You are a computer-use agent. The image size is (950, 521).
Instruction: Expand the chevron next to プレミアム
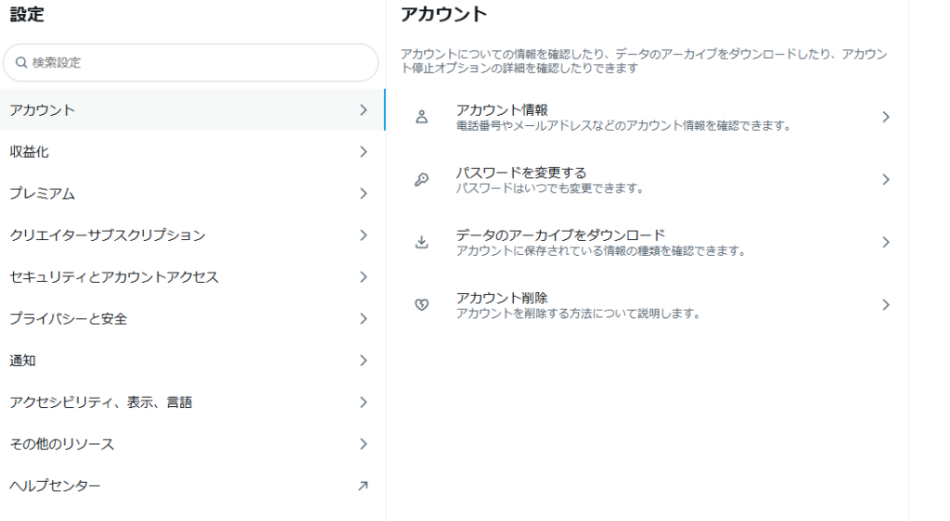[x=363, y=194]
